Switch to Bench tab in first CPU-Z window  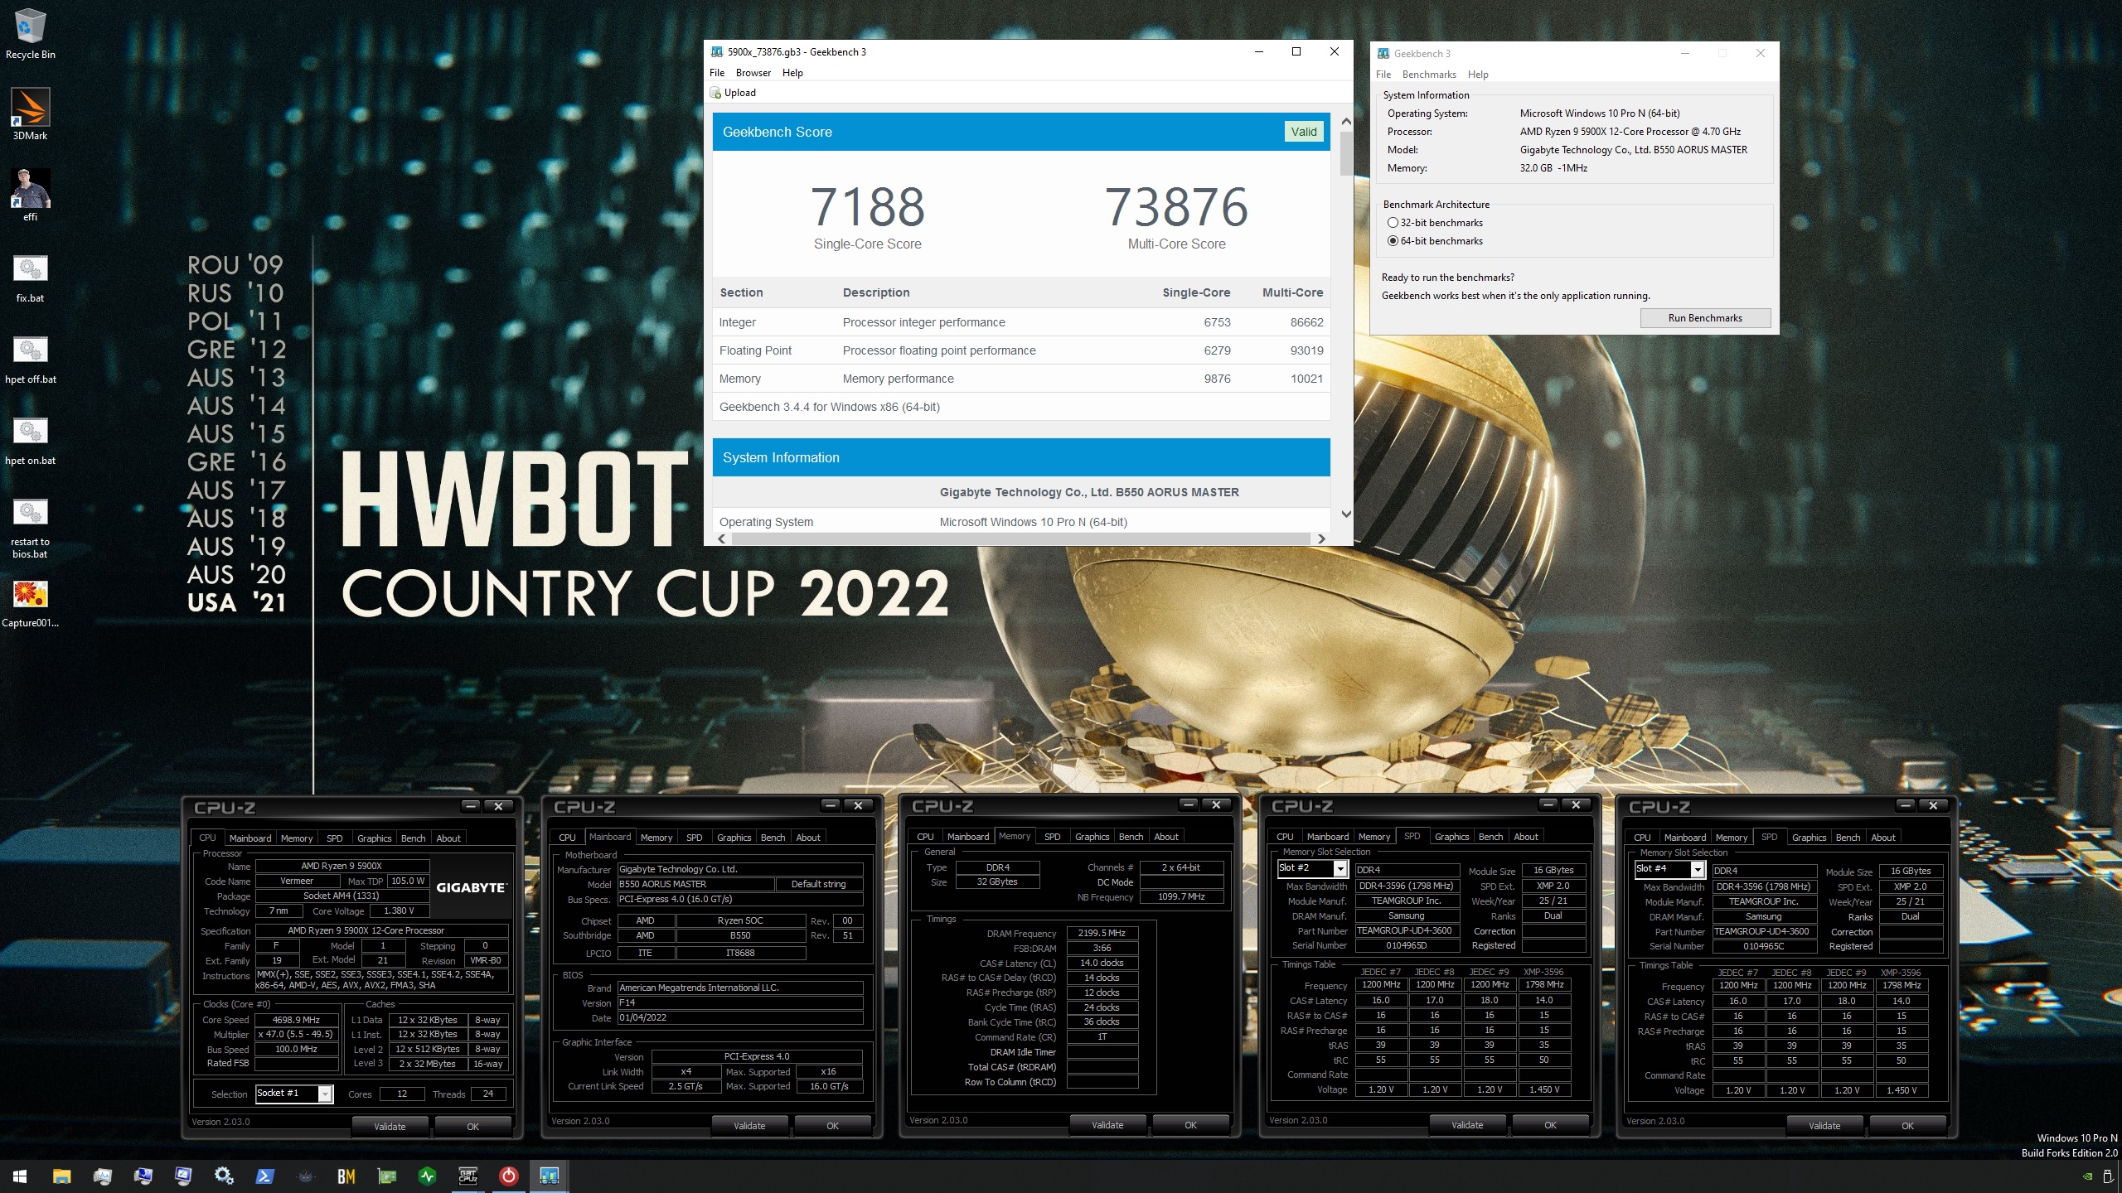tap(413, 838)
